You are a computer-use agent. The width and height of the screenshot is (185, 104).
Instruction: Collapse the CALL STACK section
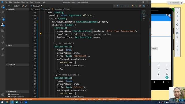(17, 65)
